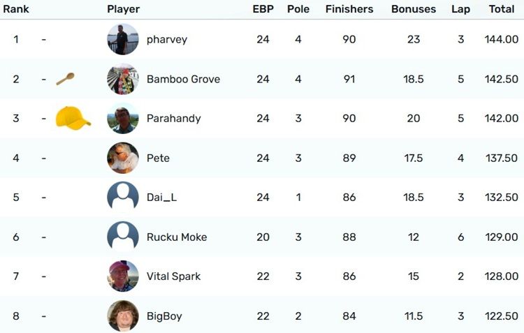Click the Vital Spark player name
The image size is (524, 333).
pyautogui.click(x=173, y=276)
